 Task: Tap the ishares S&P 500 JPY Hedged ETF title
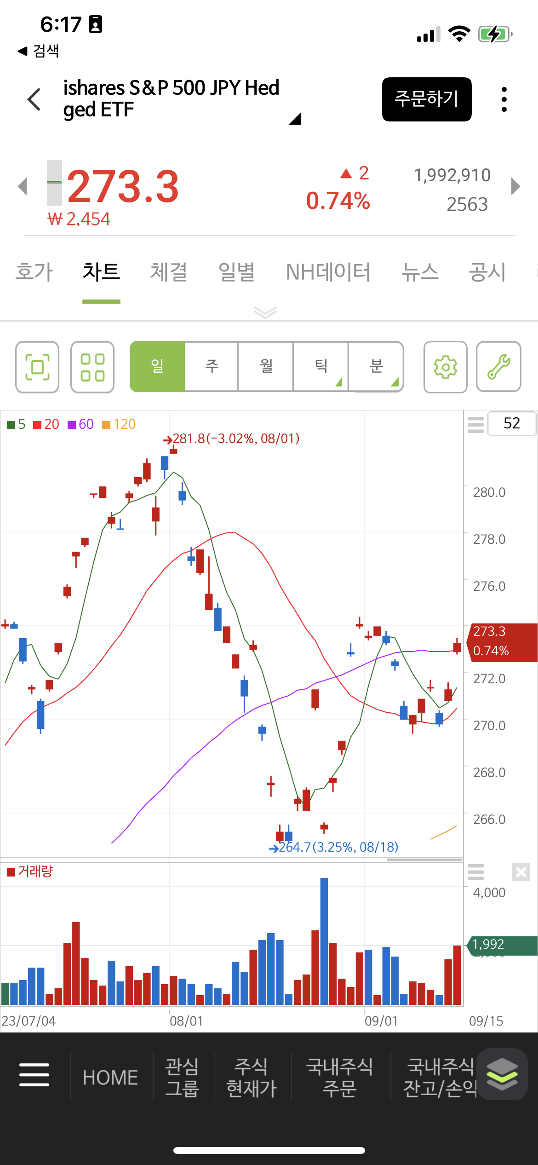(x=171, y=98)
